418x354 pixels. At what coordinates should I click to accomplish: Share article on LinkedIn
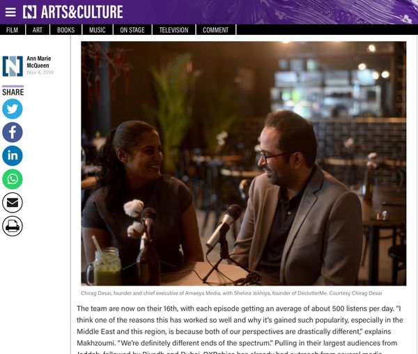tap(13, 155)
